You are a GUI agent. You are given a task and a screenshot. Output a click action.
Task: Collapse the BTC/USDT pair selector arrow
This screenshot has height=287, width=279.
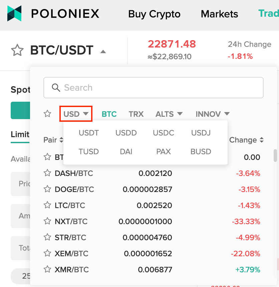[x=103, y=52]
